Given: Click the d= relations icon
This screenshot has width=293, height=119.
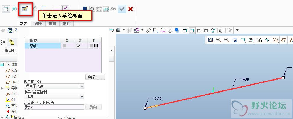Looking at the screenshot, I should coord(222,30).
